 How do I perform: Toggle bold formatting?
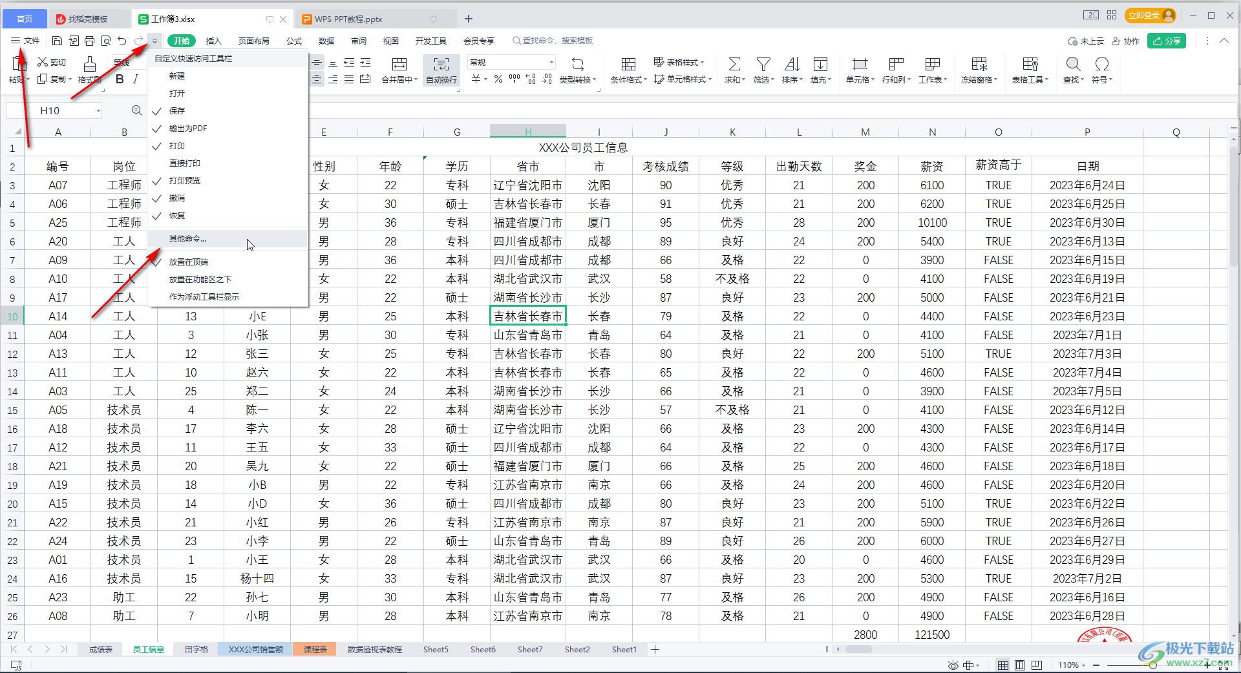click(x=119, y=79)
